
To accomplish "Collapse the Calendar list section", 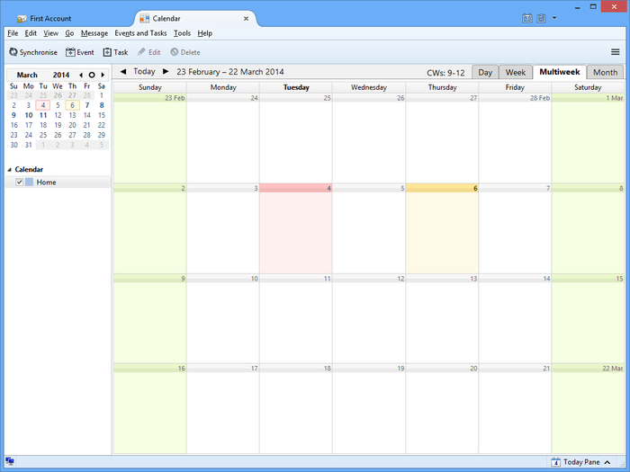I will pos(9,170).
